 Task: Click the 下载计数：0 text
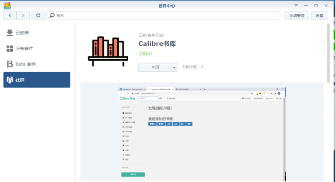[x=192, y=67]
